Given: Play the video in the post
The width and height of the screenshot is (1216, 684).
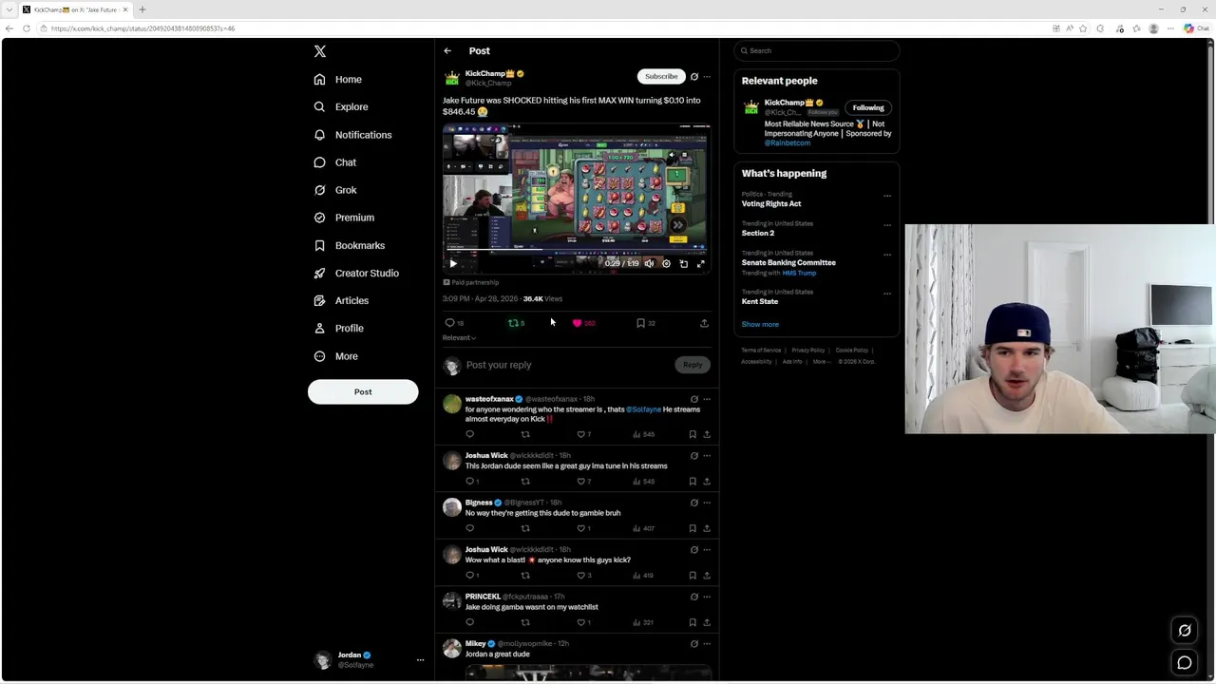Looking at the screenshot, I should point(452,263).
